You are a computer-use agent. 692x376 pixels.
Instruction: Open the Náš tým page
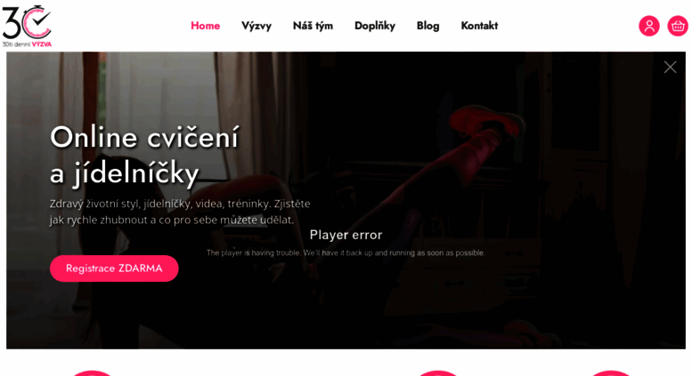click(x=313, y=26)
